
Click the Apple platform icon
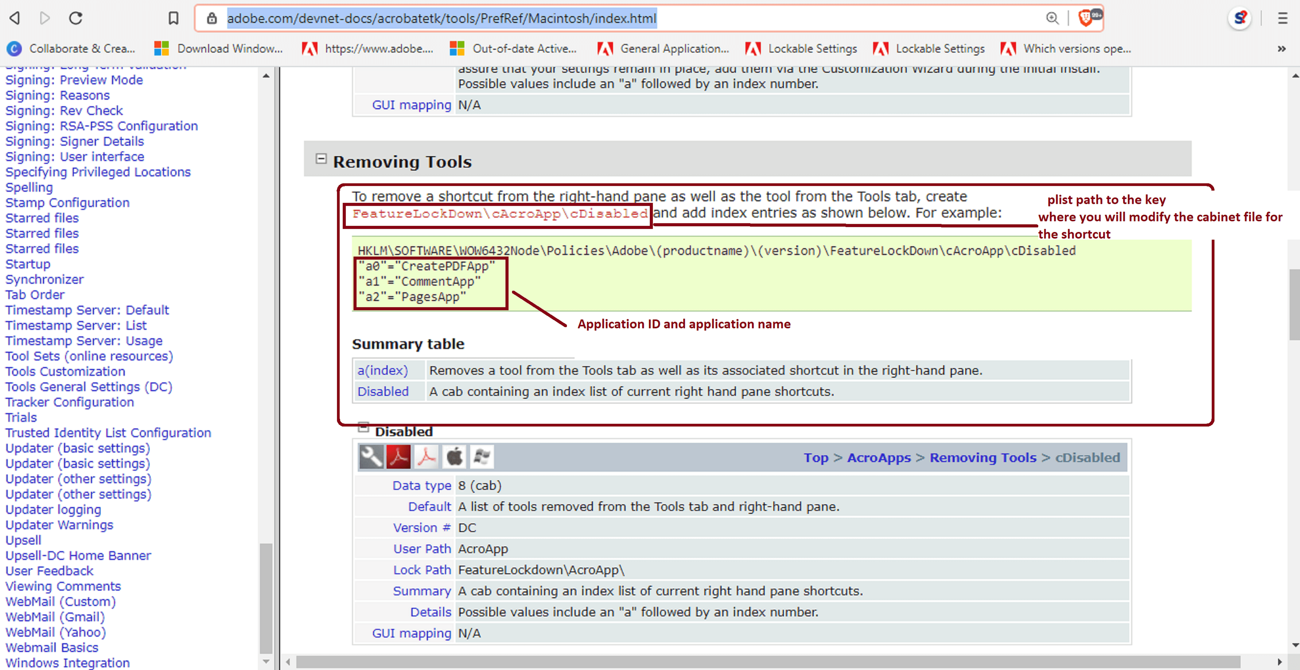pyautogui.click(x=454, y=457)
